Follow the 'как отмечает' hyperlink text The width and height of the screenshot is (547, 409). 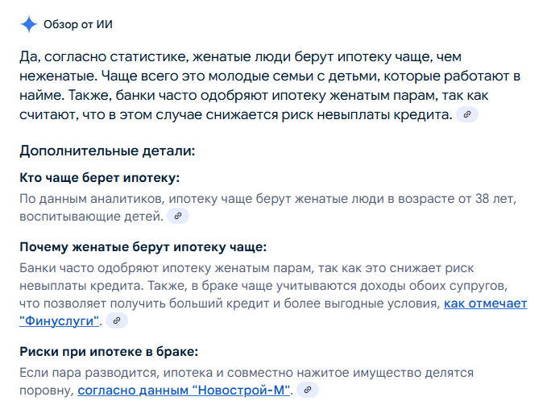[x=485, y=304]
